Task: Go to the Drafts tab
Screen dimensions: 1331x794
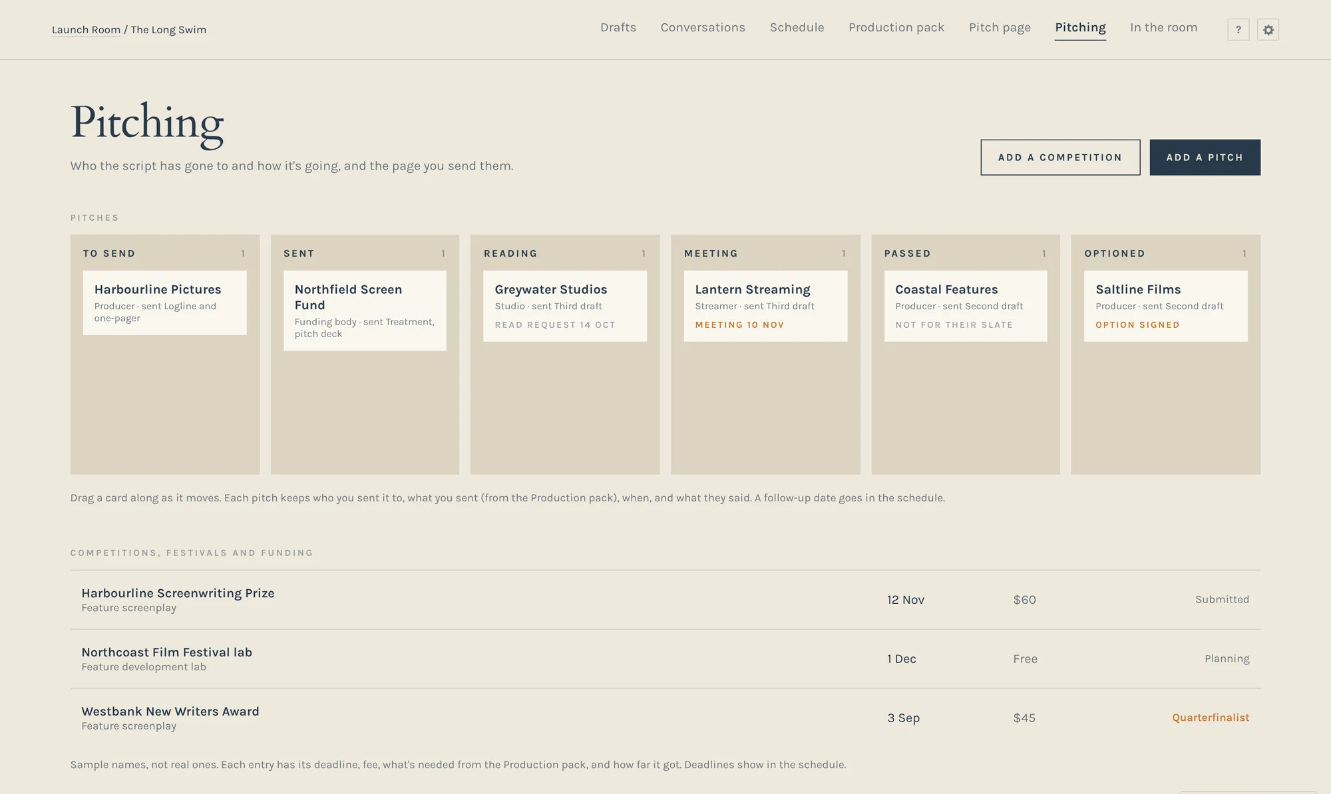Action: [x=618, y=27]
